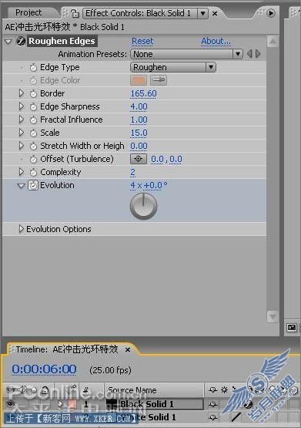Screen dimensions: 301x428
Task: Open the Animation Presets dropdown
Action: click(186, 54)
